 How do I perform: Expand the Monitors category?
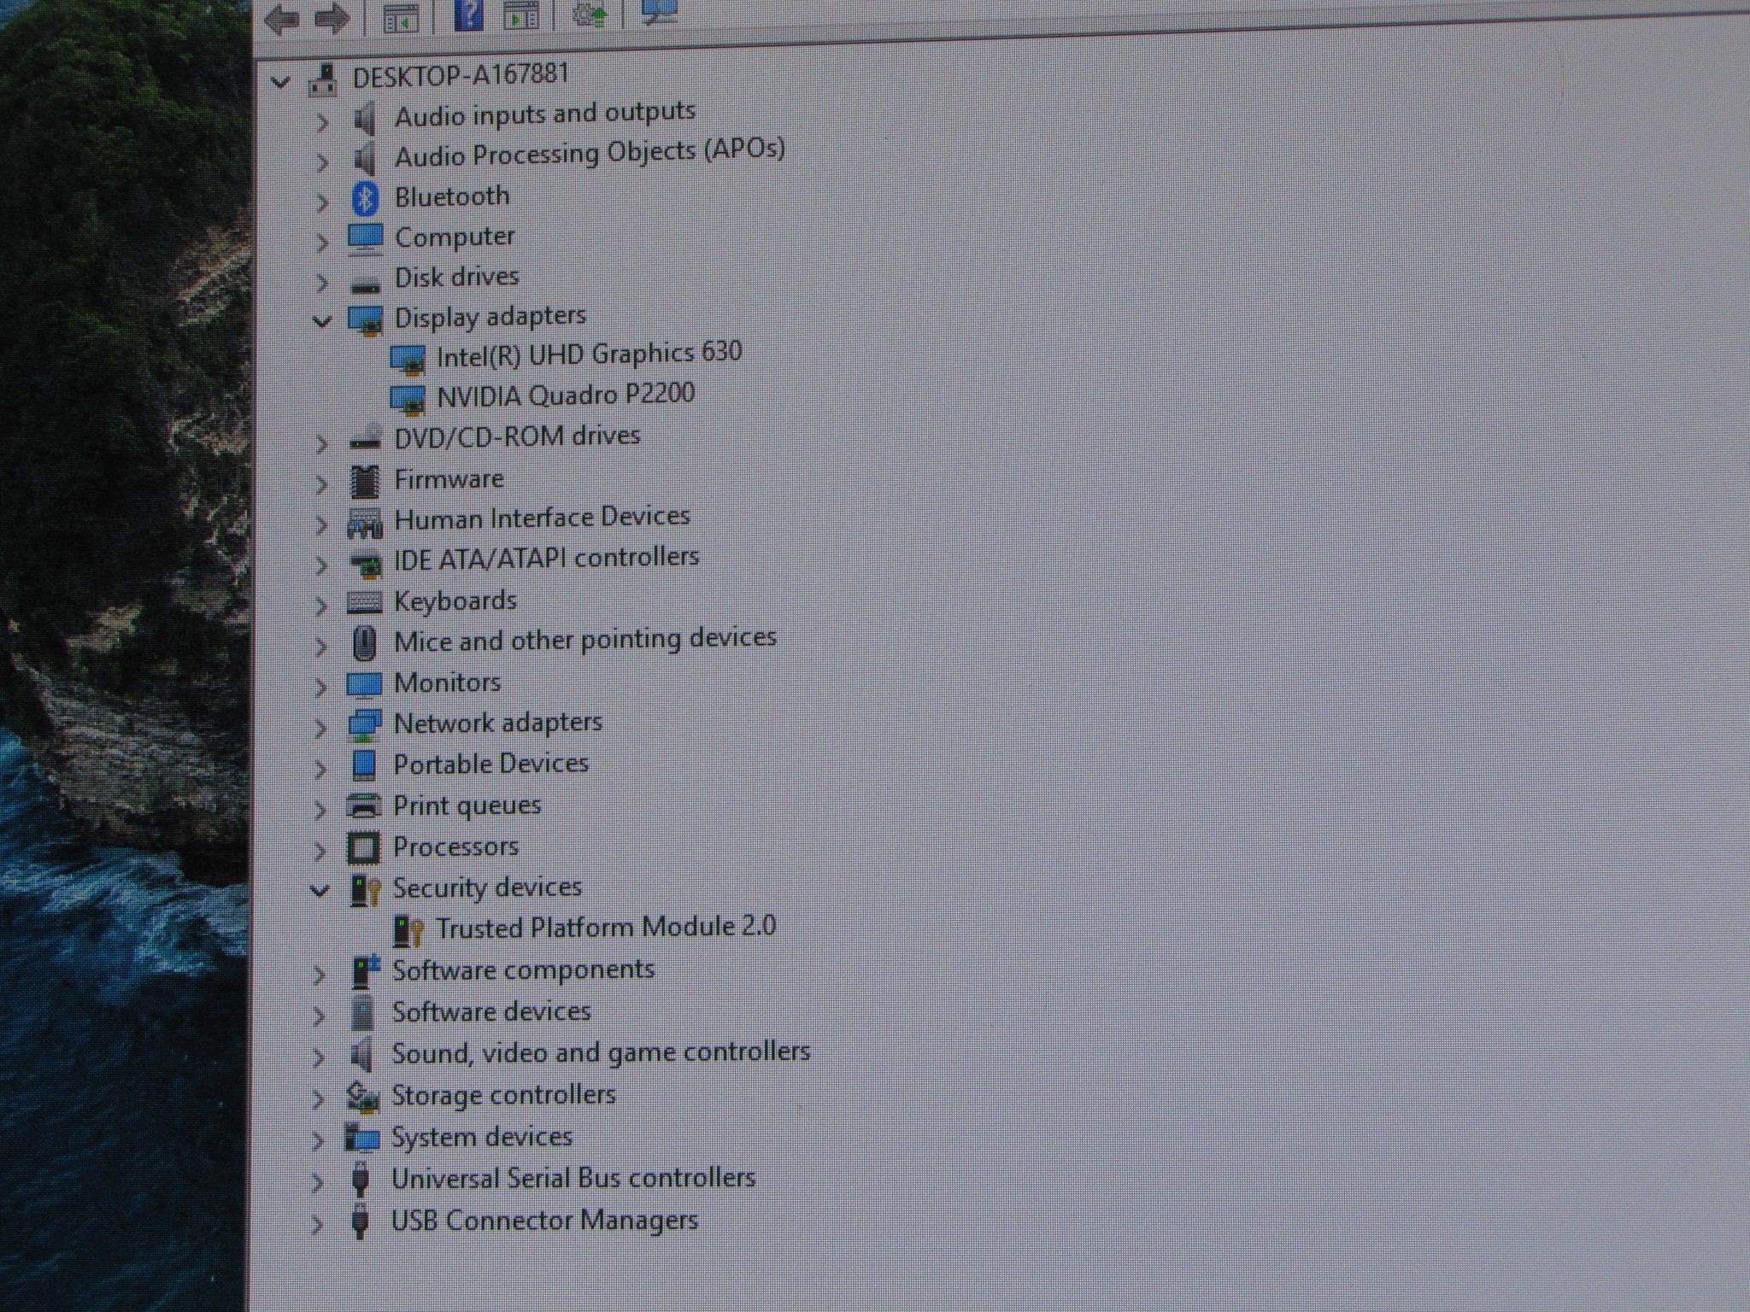[321, 687]
